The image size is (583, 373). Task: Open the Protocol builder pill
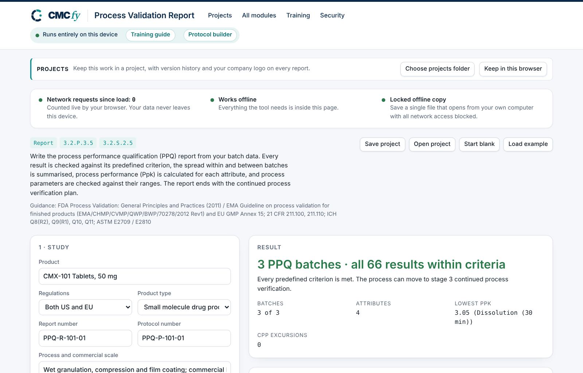(x=210, y=35)
